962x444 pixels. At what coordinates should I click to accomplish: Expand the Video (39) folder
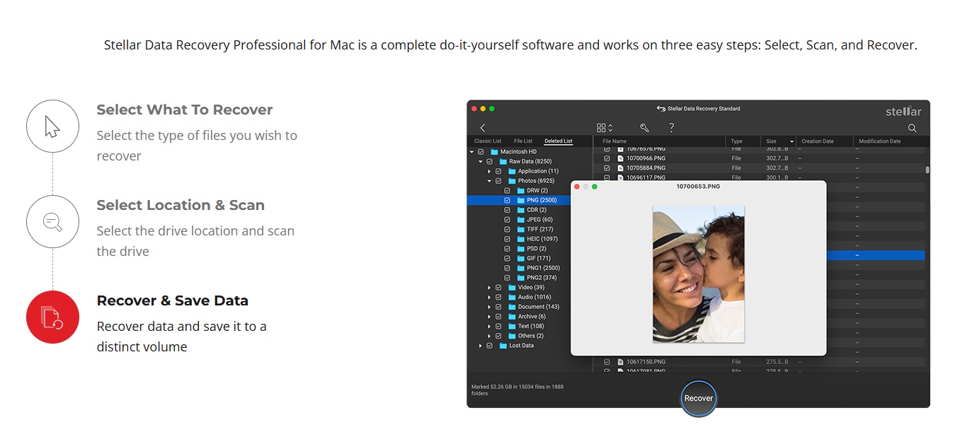click(489, 288)
